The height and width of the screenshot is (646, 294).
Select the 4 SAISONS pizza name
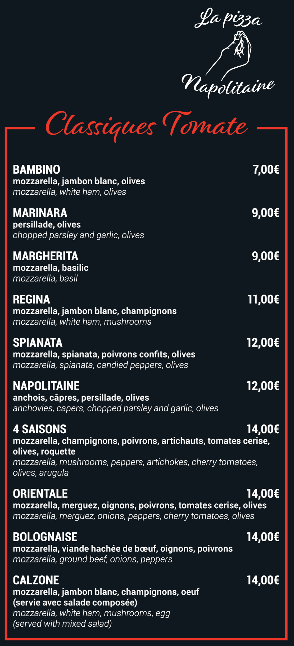[40, 429]
